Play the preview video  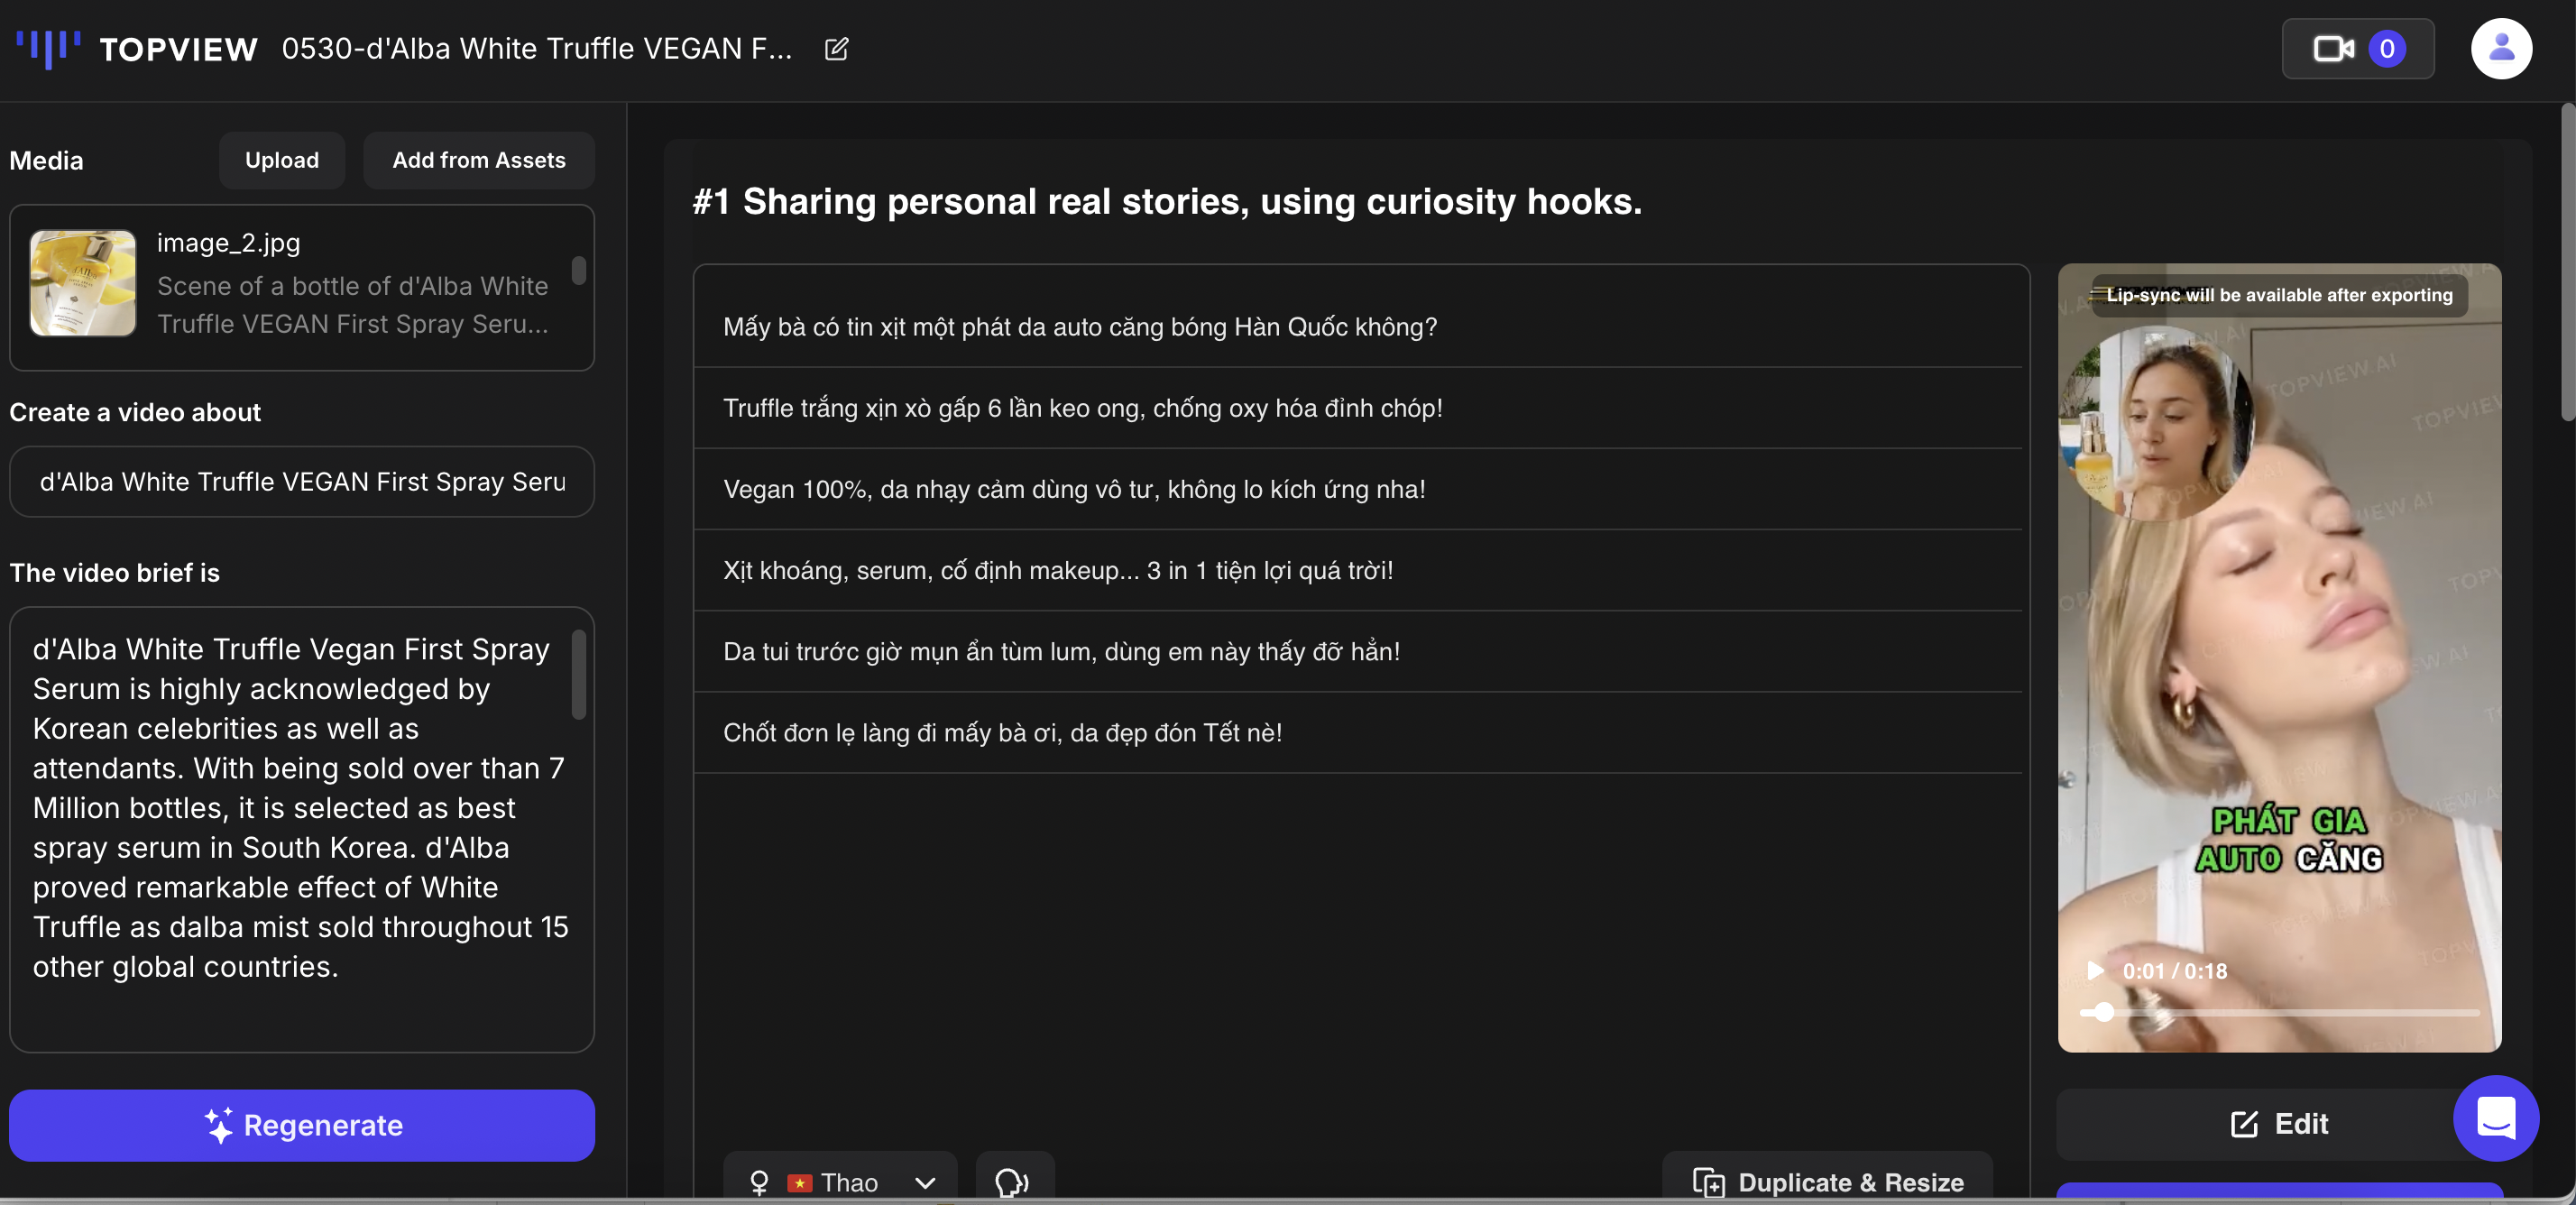[2094, 970]
